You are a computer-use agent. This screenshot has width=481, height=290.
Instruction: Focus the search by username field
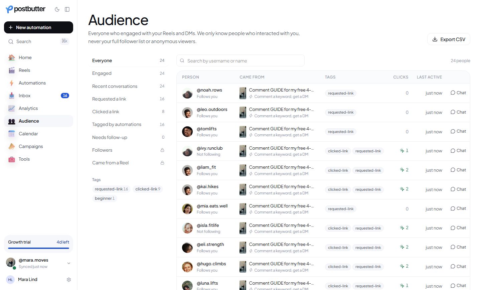click(240, 60)
